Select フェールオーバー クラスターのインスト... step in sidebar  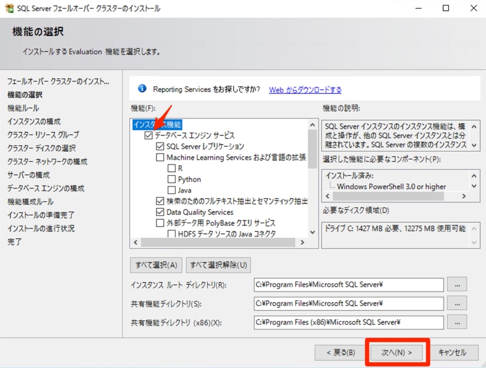(x=58, y=81)
